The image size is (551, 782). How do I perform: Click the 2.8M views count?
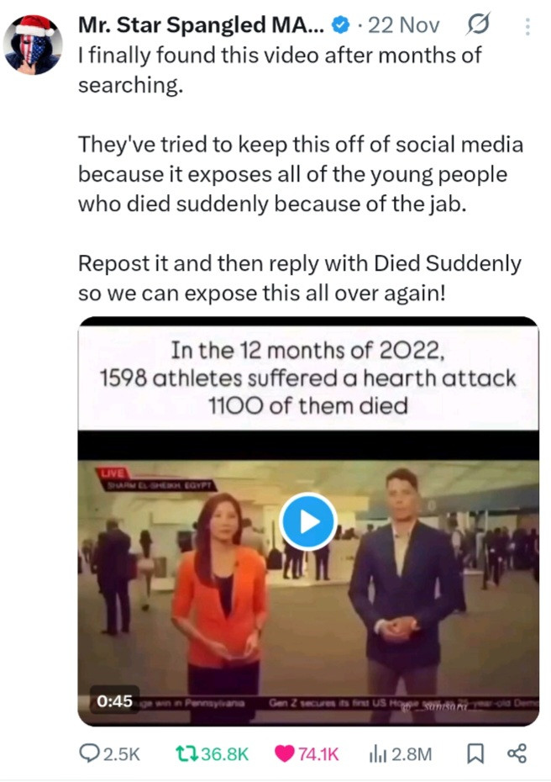412,754
